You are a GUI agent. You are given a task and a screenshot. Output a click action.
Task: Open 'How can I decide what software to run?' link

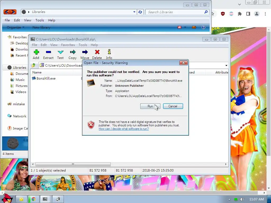tap(124, 129)
